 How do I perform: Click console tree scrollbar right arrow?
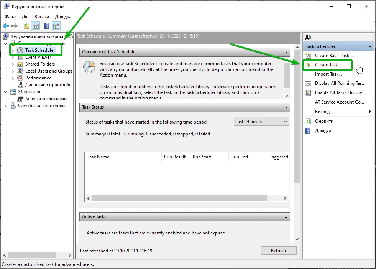click(69, 255)
